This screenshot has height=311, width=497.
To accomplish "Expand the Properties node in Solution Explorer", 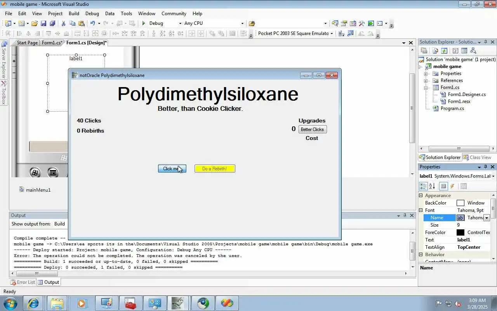I will [x=426, y=73].
